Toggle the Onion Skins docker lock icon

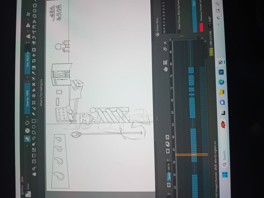[158, 34]
